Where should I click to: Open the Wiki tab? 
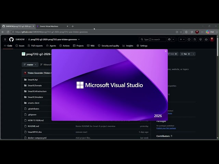[x=91, y=46]
